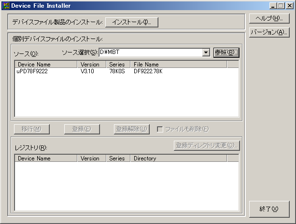Screen dimensions: 296x224
Task: Close the Device File Installer window
Action: 289,6
